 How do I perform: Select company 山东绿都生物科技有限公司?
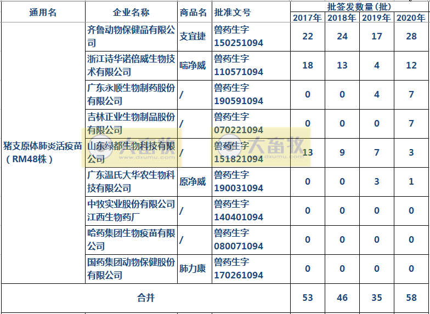click(x=132, y=152)
